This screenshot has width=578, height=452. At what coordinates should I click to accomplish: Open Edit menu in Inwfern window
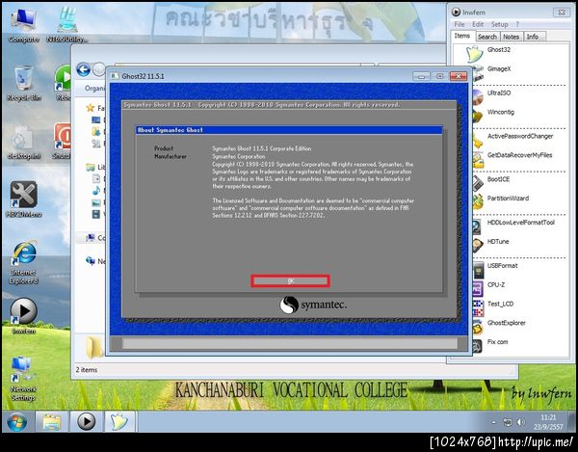point(478,24)
